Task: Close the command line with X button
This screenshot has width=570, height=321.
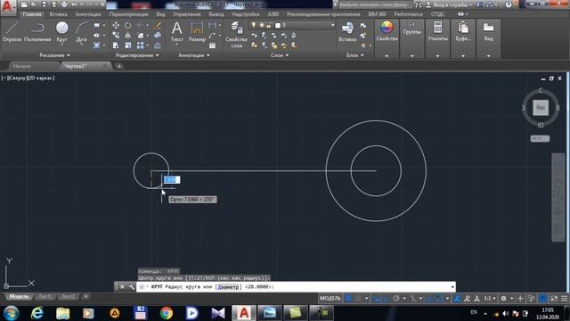Action: [122, 287]
